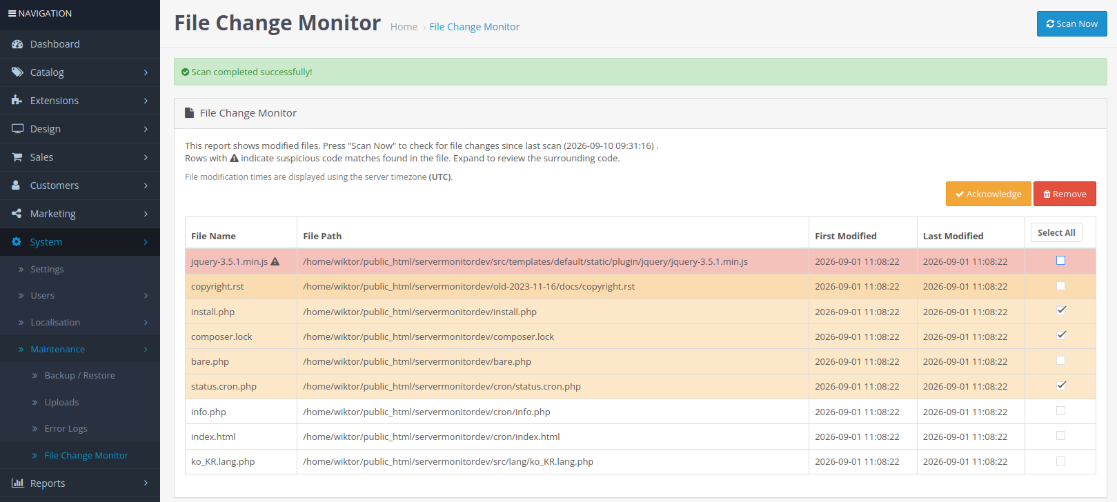Click the orange Acknowledge button

988,194
